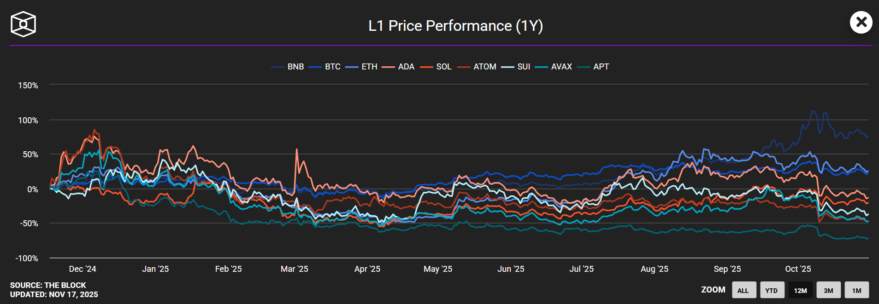Select the 1M zoom button
The image size is (879, 304).
pyautogui.click(x=856, y=290)
